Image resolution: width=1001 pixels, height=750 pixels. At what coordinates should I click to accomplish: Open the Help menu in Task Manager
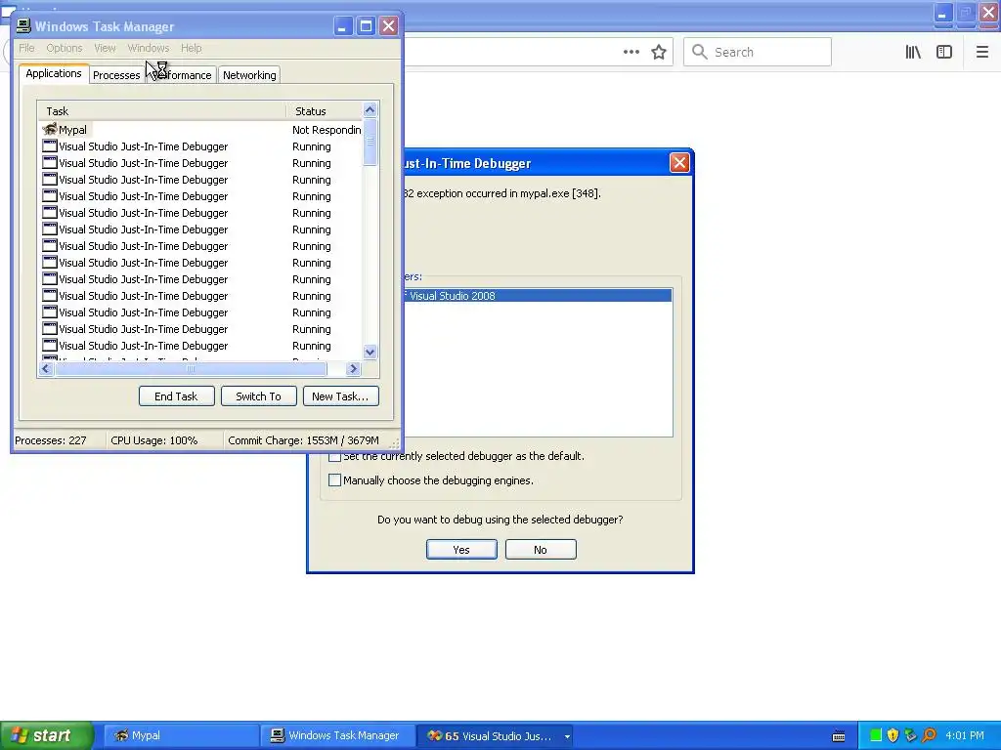click(x=191, y=48)
